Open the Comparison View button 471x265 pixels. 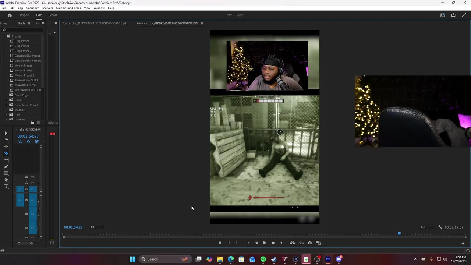[318, 243]
